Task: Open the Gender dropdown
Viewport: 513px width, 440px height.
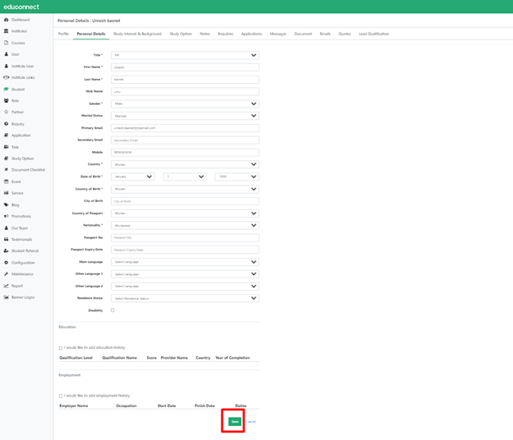Action: click(x=185, y=104)
